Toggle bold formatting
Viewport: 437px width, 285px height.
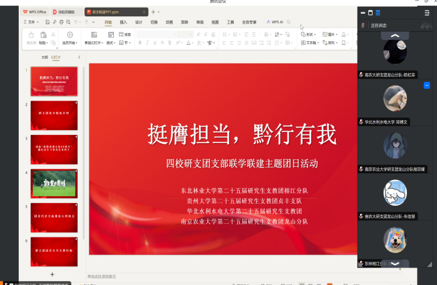(140, 43)
